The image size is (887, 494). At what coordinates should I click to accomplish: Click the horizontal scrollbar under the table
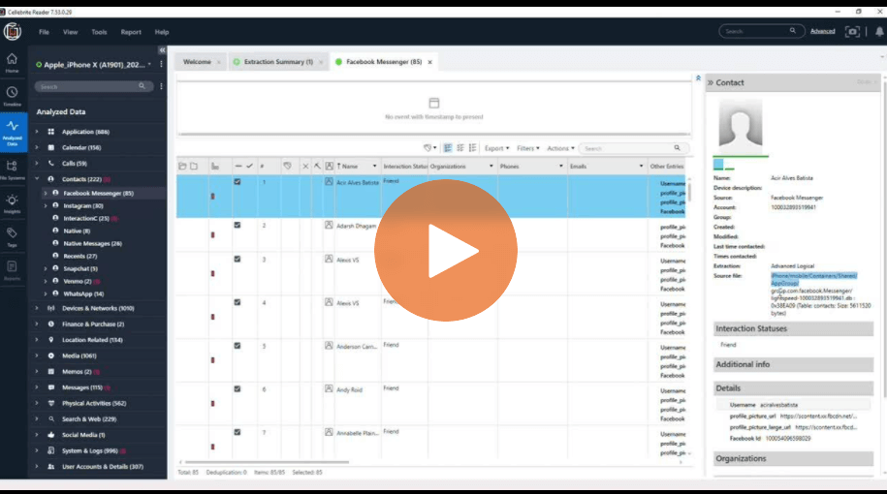(x=267, y=462)
